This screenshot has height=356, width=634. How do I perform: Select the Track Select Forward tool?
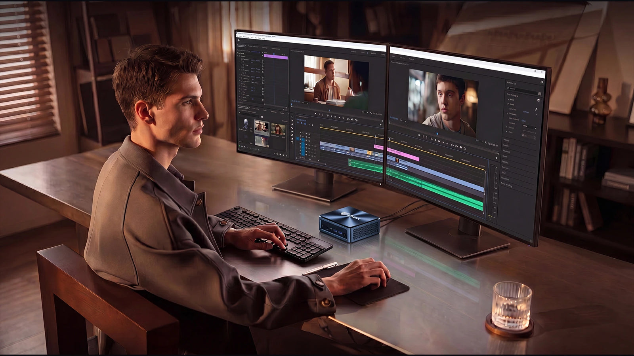coord(292,121)
